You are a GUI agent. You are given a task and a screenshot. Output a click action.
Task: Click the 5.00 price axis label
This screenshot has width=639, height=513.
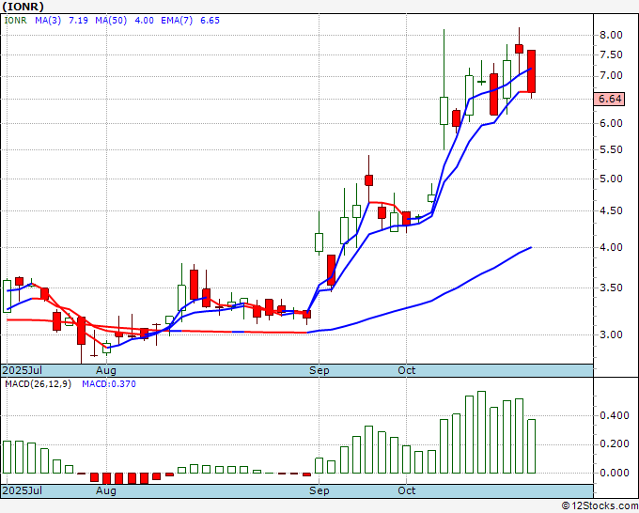[x=612, y=179]
